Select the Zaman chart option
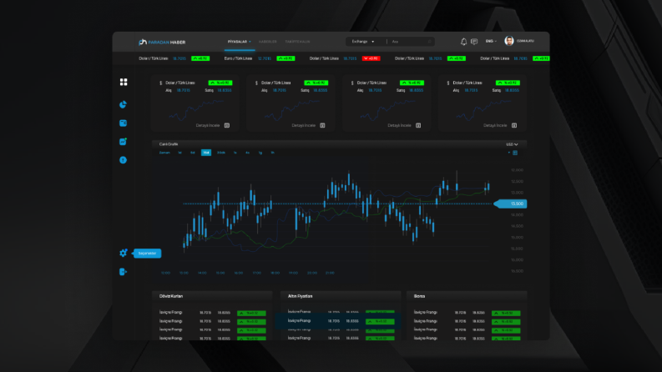The height and width of the screenshot is (372, 662). [164, 153]
